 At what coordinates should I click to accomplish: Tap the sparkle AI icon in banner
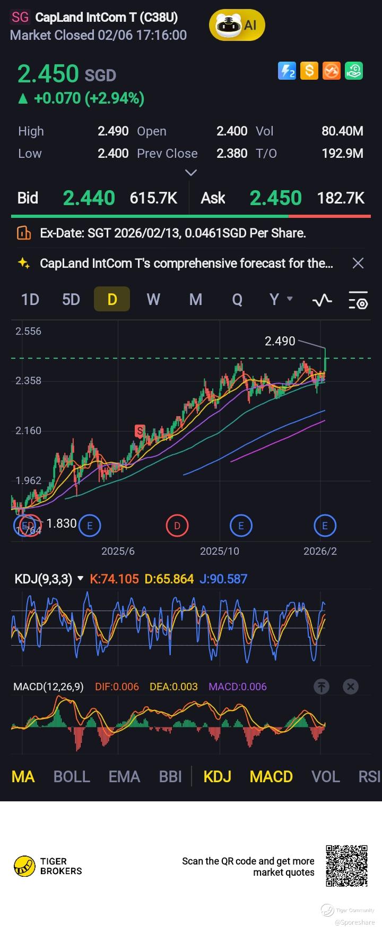(24, 263)
